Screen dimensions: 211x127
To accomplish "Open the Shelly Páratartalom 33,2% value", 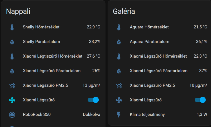I will coord(95,42).
